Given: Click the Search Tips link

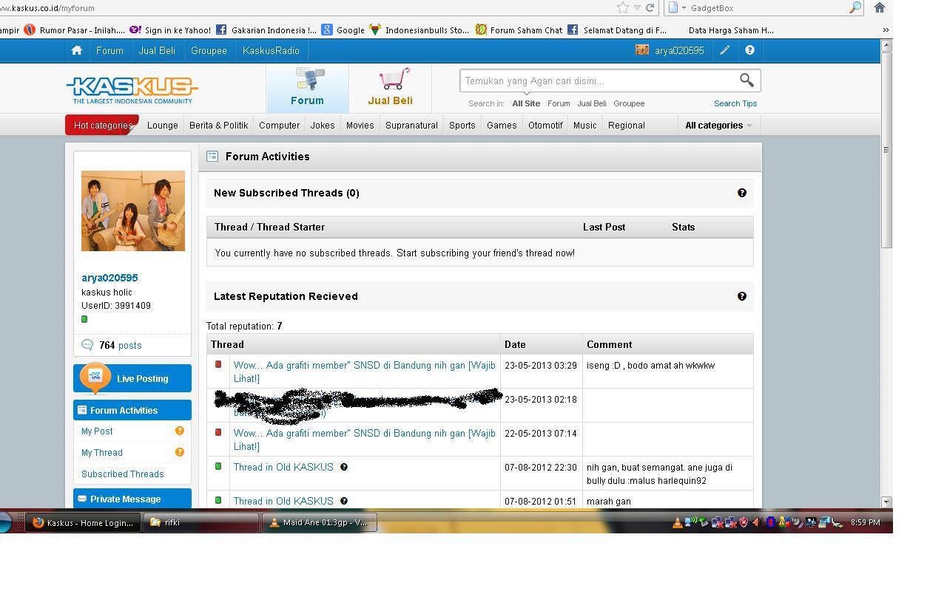Looking at the screenshot, I should pyautogui.click(x=735, y=103).
